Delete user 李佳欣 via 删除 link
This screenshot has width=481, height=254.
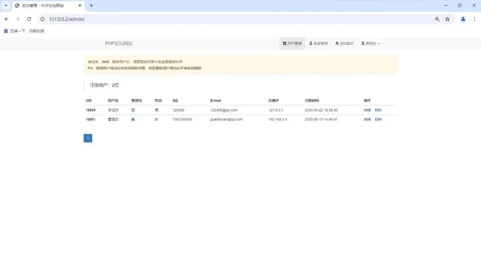tap(378, 110)
